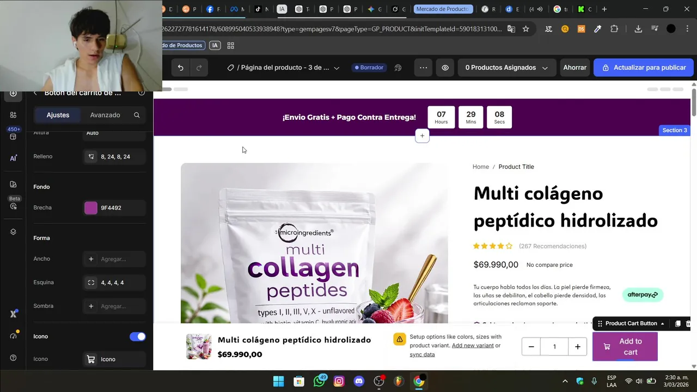
Task: Open the Brecha color swatch picker
Action: point(91,208)
